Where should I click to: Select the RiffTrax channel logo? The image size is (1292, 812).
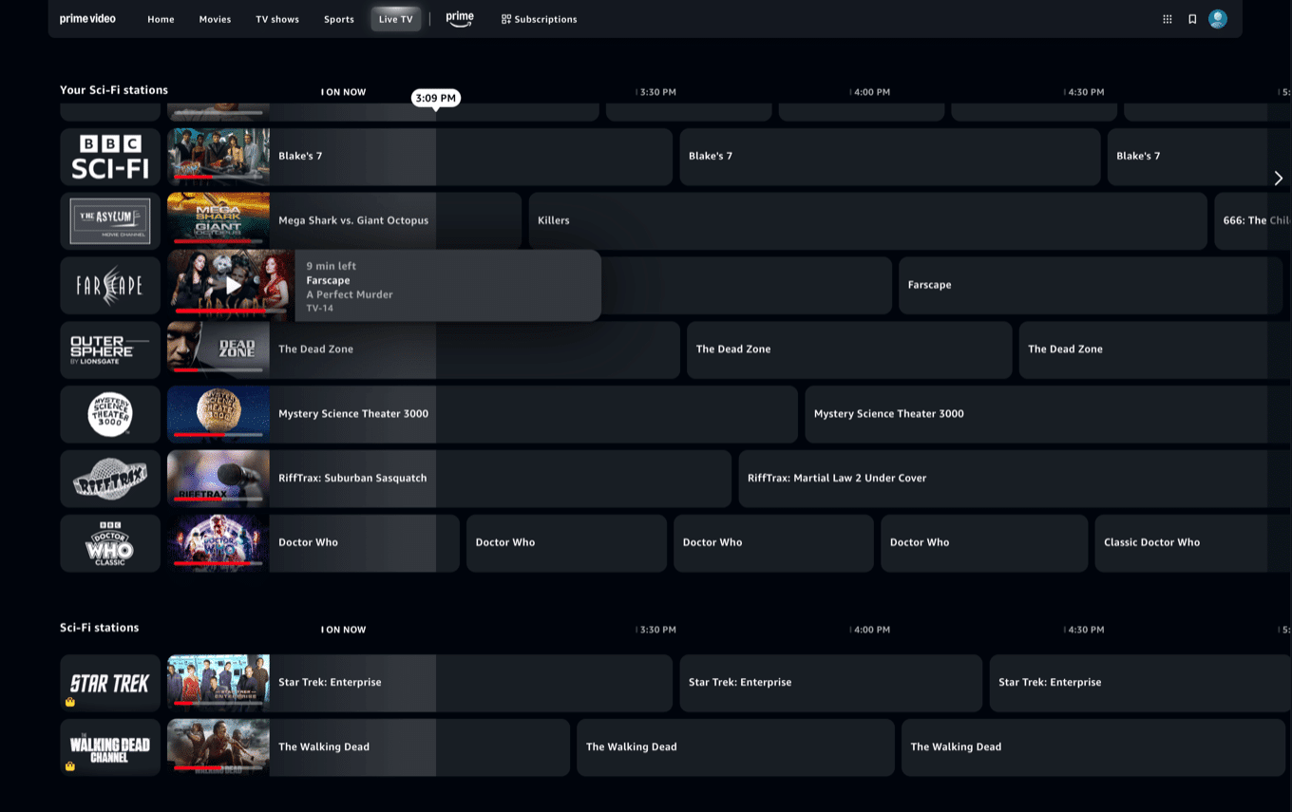coord(110,480)
